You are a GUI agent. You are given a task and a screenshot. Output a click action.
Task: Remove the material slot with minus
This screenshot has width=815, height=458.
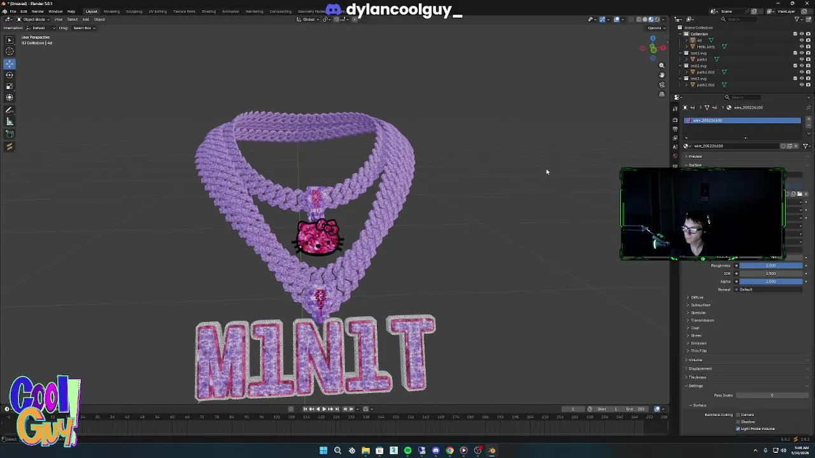click(x=809, y=125)
